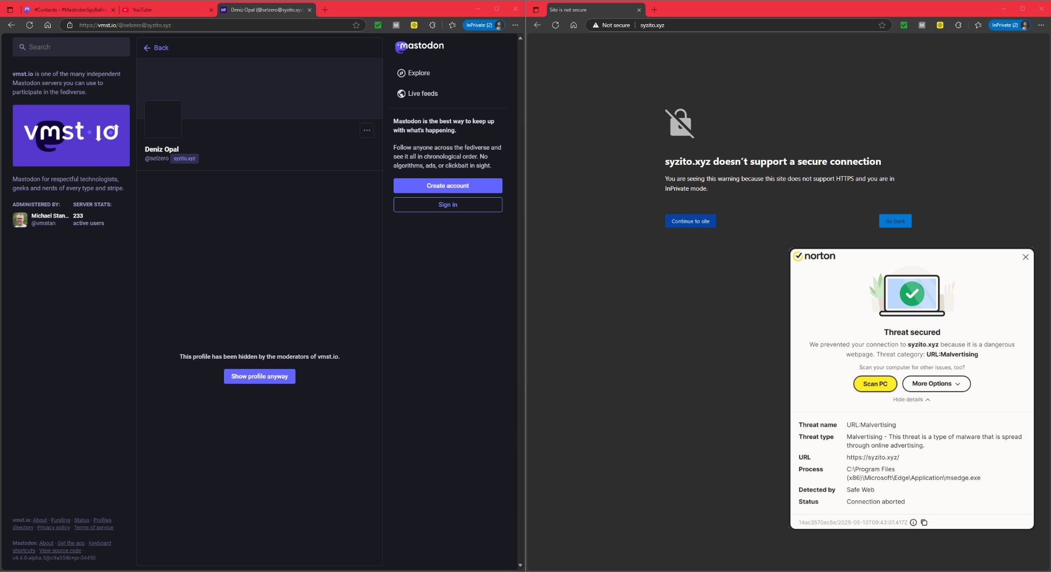Open Live feeds in Mastodon sidebar
This screenshot has width=1051, height=572.
click(417, 94)
